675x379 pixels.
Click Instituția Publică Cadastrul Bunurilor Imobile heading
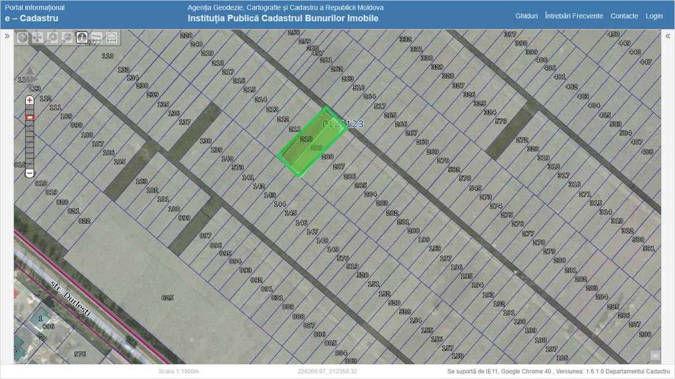point(283,19)
